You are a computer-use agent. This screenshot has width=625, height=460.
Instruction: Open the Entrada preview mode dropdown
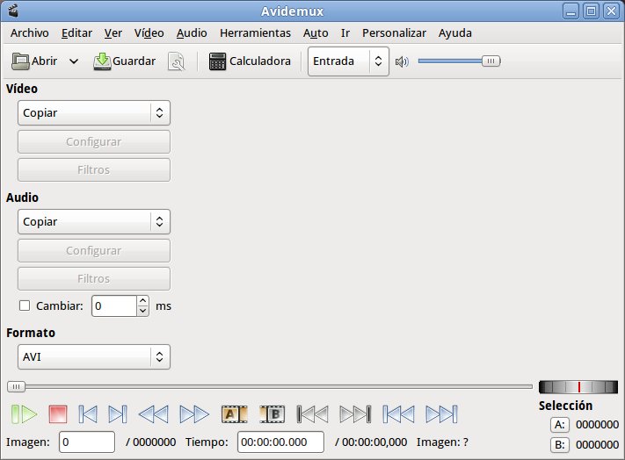[x=348, y=61]
